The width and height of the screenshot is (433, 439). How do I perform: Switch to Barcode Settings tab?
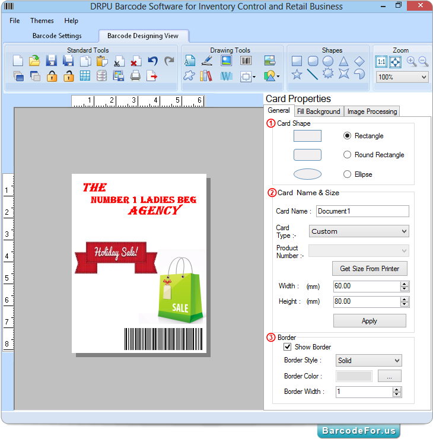(x=57, y=36)
